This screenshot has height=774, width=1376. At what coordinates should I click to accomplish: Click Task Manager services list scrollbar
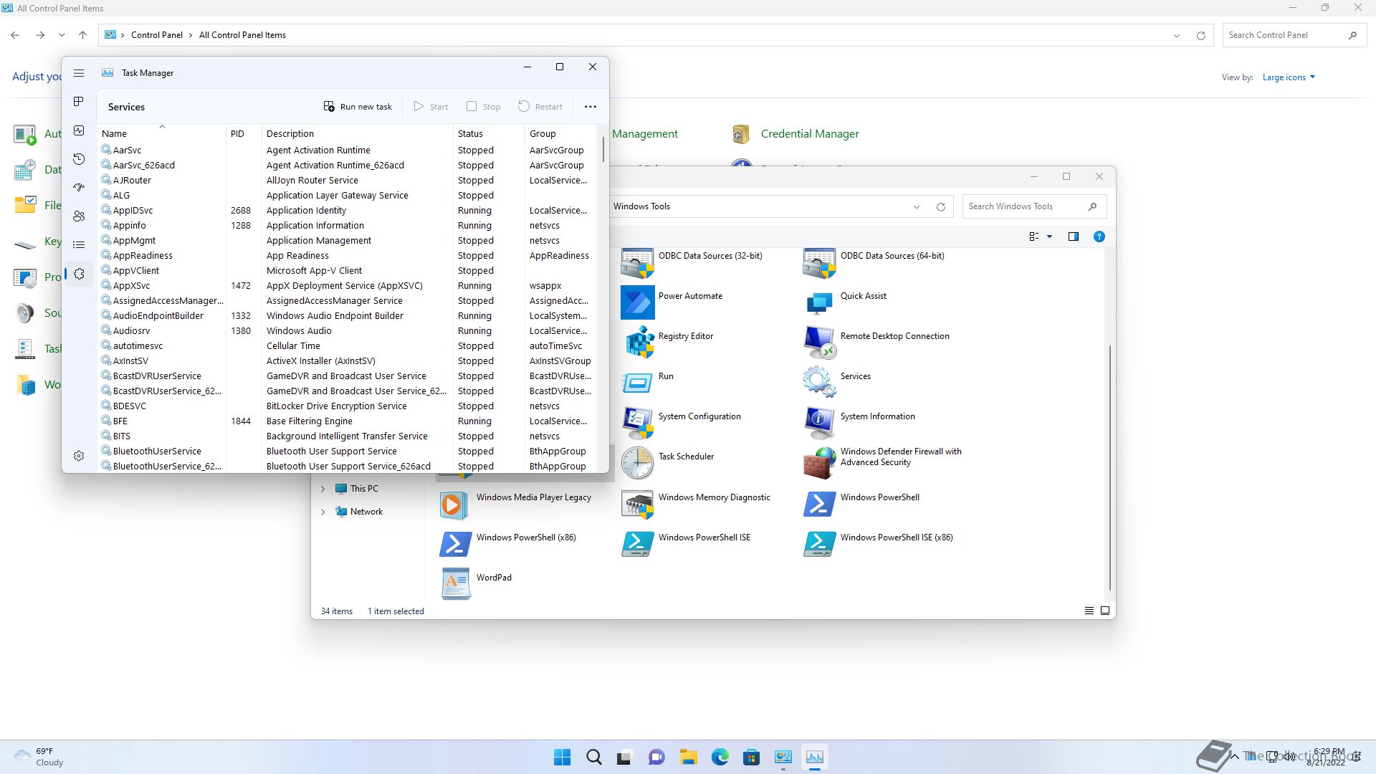pos(603,148)
